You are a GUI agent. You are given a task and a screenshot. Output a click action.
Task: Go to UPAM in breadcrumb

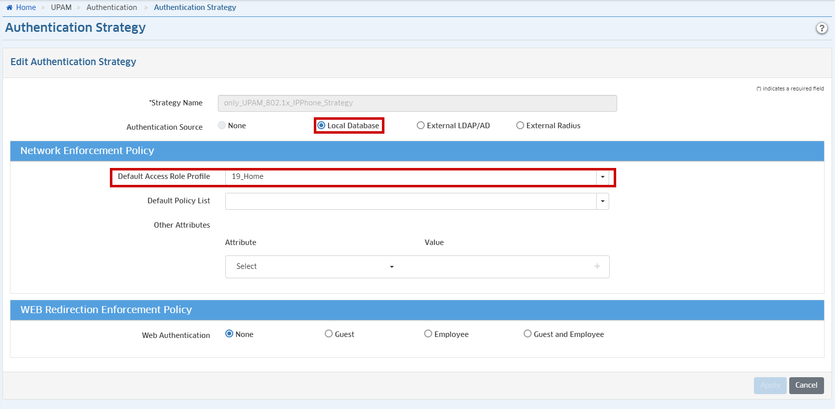tap(61, 7)
